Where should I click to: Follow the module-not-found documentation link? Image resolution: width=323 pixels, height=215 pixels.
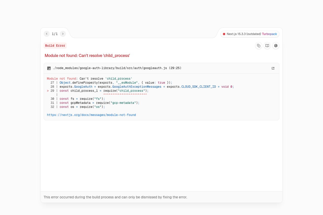click(91, 115)
